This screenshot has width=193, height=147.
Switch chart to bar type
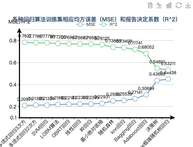(x=169, y=5)
